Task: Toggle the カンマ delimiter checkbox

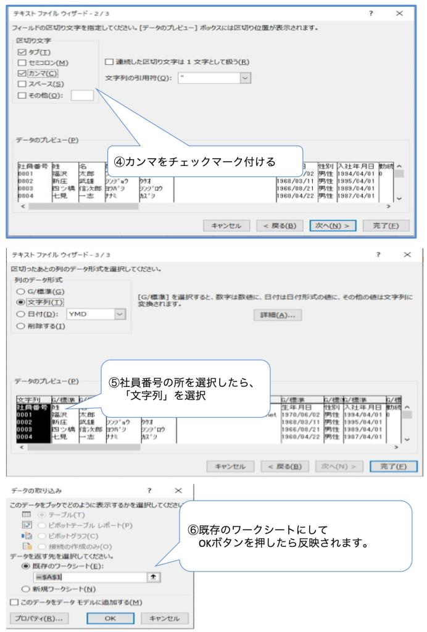Action: click(22, 73)
